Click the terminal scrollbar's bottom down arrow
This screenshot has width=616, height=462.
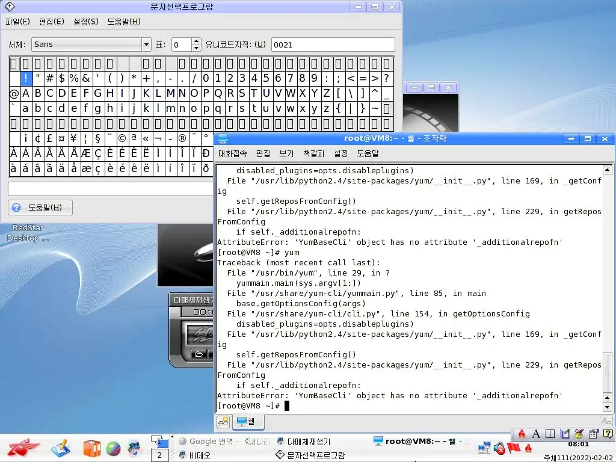(x=608, y=407)
